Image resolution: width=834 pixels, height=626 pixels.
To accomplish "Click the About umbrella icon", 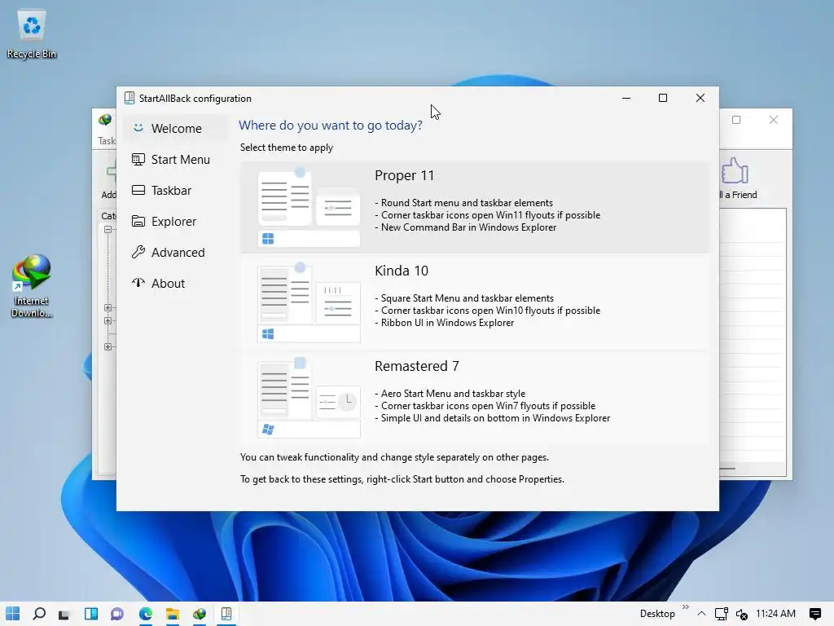I will tap(138, 283).
